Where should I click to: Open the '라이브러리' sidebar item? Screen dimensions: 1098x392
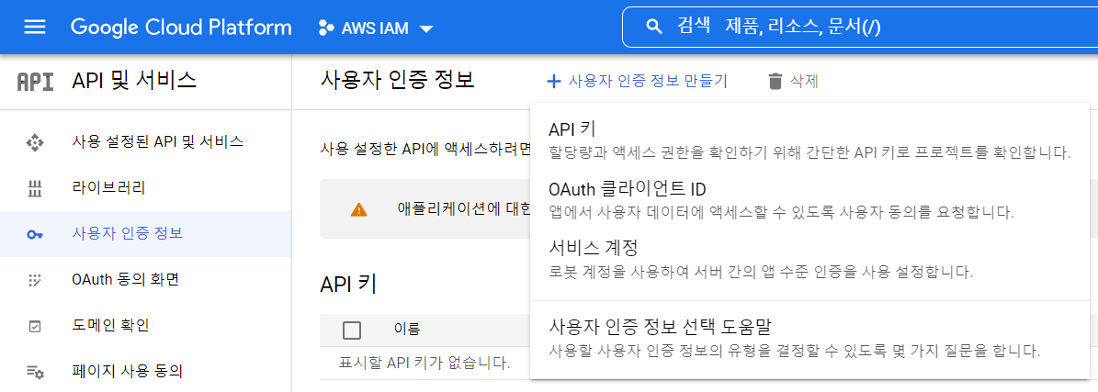[145, 188]
